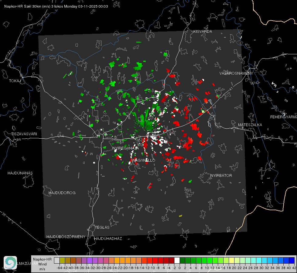297x273 pixels.
Task: Pick the gray swatch at the legend's left end
Action: tap(57, 261)
